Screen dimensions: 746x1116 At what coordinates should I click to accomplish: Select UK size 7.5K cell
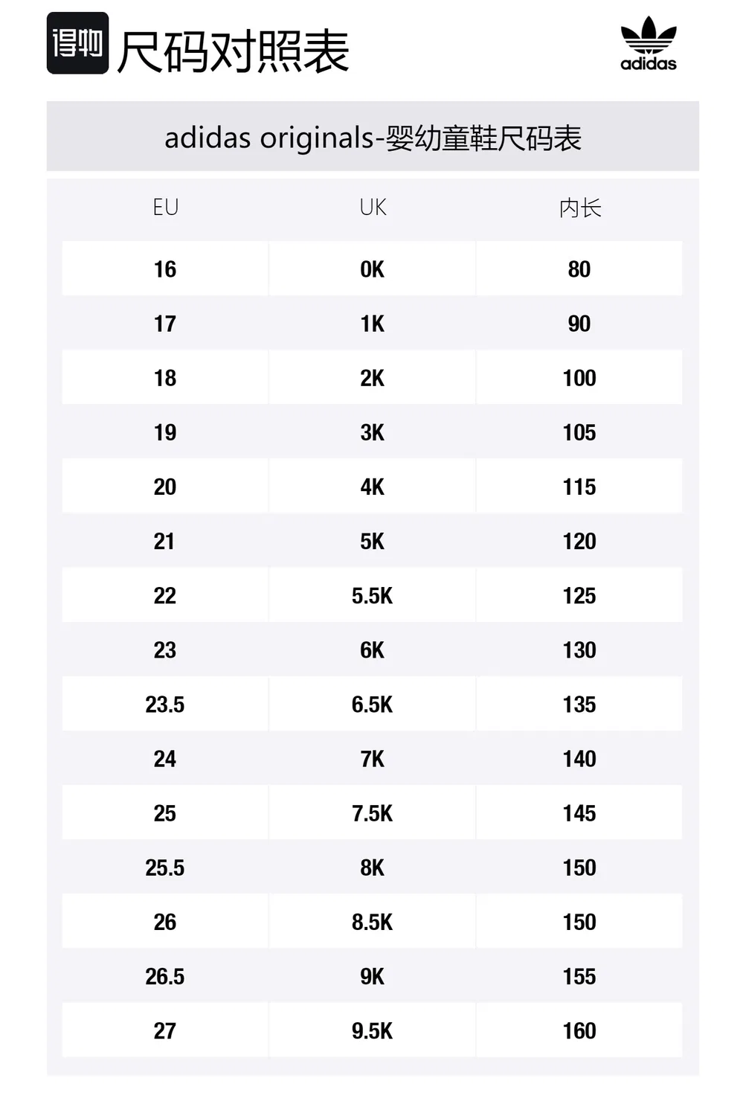coord(373,812)
